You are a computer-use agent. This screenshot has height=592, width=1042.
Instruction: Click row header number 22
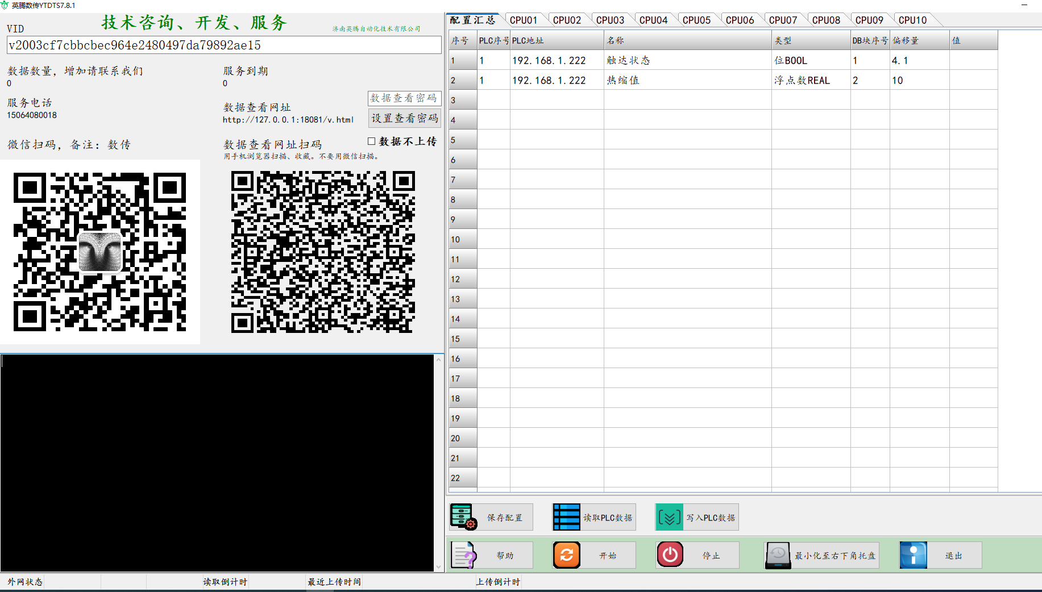click(x=462, y=478)
